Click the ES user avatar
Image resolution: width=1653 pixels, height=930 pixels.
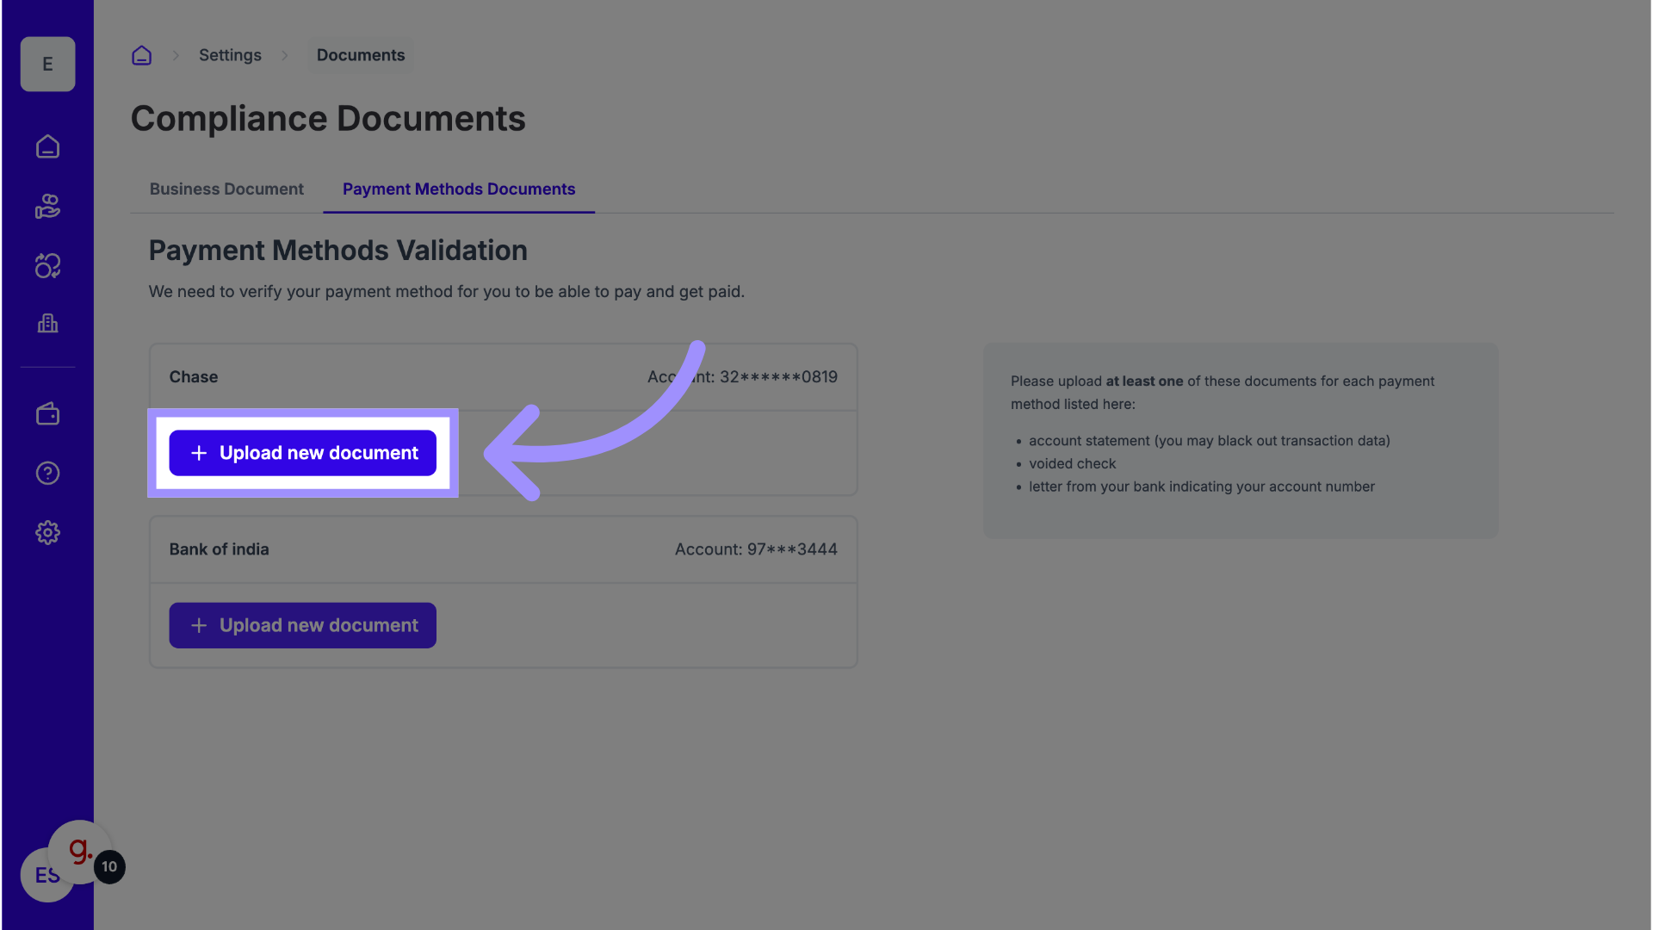click(x=39, y=880)
